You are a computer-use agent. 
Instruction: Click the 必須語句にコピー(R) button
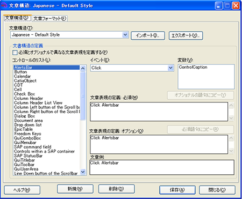(201, 129)
